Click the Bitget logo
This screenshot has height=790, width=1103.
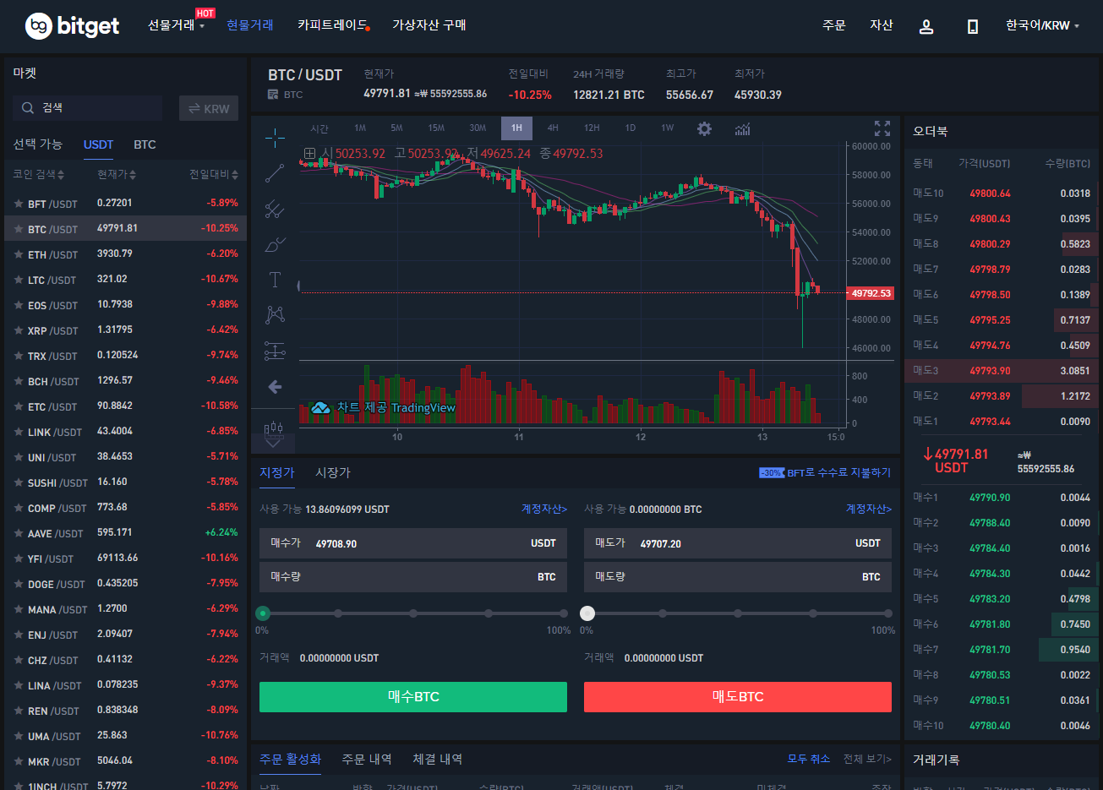pos(73,26)
